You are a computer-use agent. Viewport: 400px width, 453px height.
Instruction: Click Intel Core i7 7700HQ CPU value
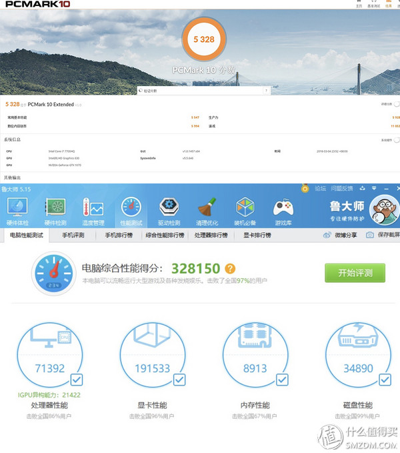(61, 151)
